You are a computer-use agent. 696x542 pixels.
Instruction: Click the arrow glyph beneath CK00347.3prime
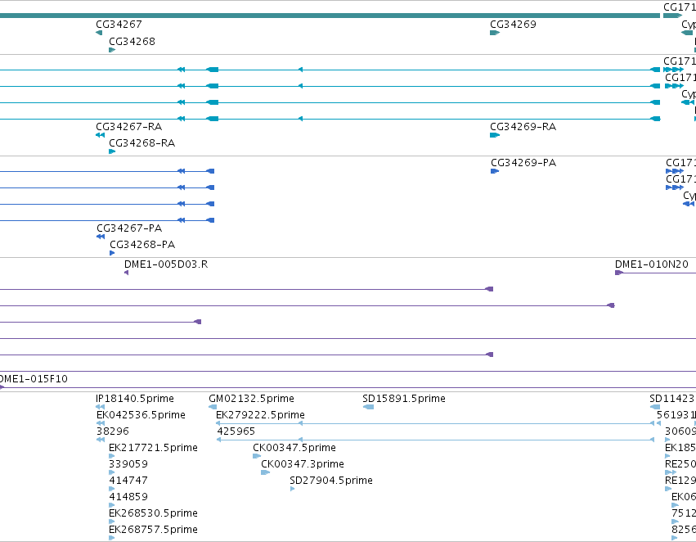click(x=266, y=472)
